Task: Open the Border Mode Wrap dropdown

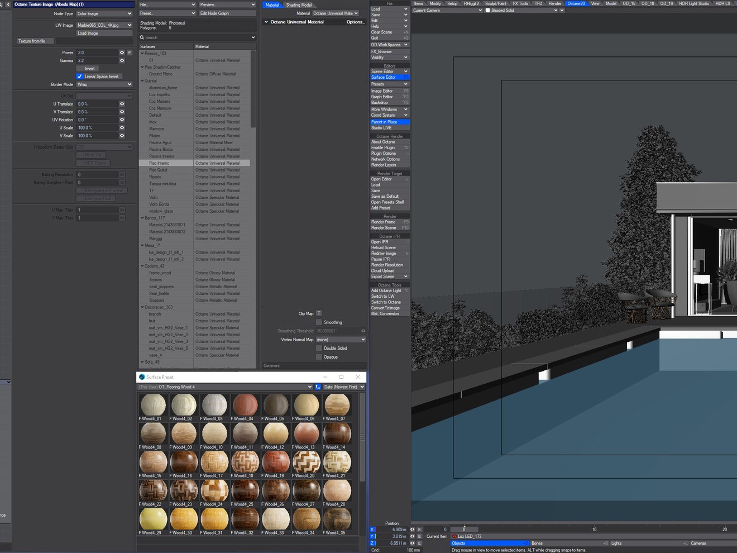Action: [x=104, y=84]
